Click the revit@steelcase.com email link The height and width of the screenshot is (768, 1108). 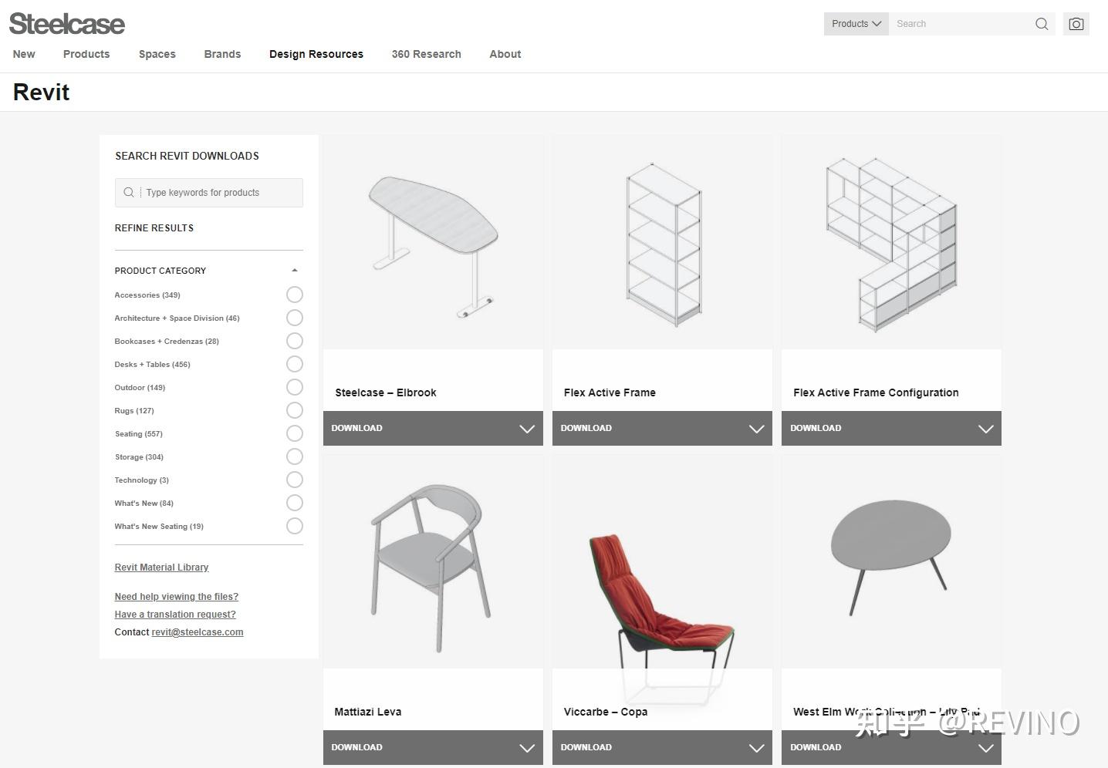pos(198,632)
